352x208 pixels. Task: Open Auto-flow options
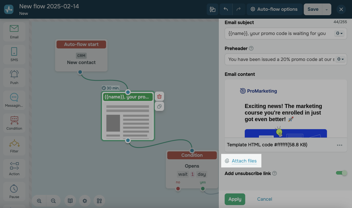click(x=274, y=9)
